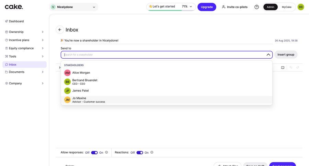Click the BB user avatar in header

pos(301,7)
